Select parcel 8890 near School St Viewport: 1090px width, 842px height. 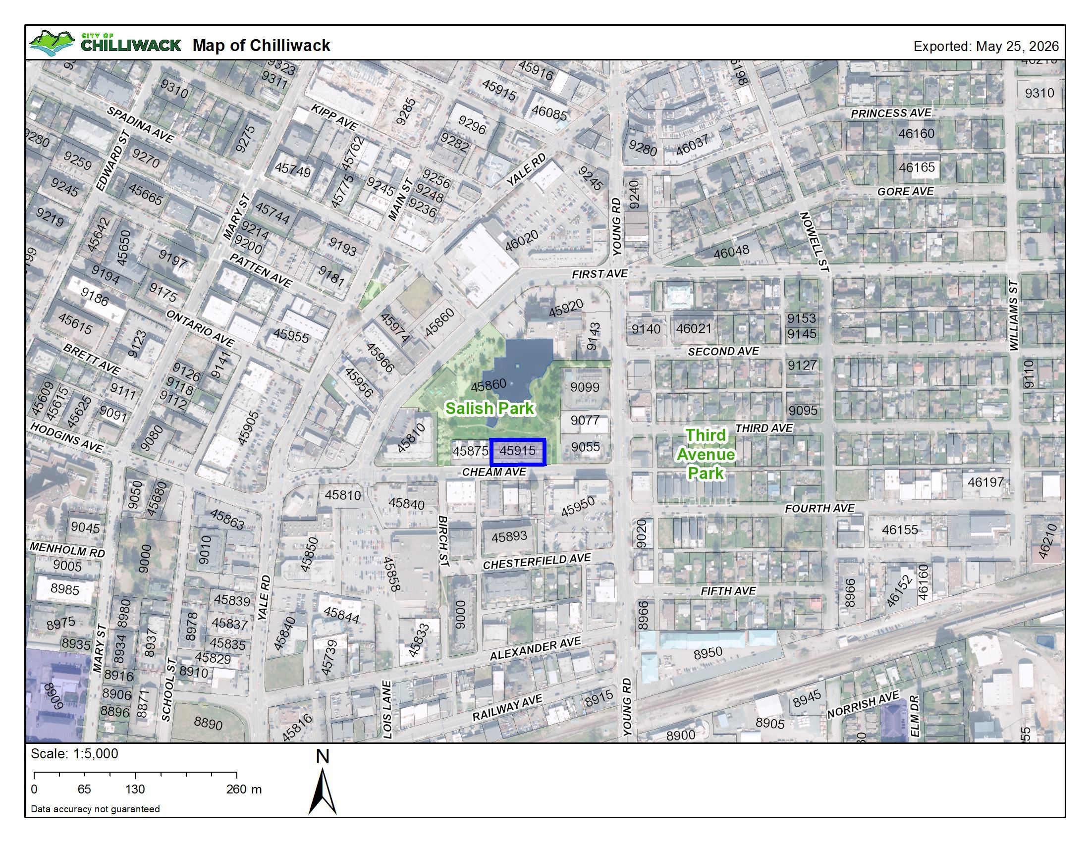[208, 723]
